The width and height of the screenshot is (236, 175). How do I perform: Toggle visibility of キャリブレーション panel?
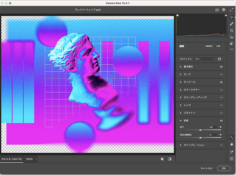pyautogui.click(x=221, y=145)
